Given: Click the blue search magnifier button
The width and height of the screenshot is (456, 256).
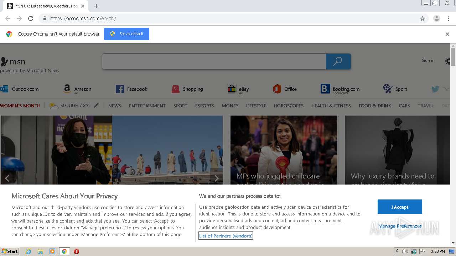Looking at the screenshot, I should point(338,62).
